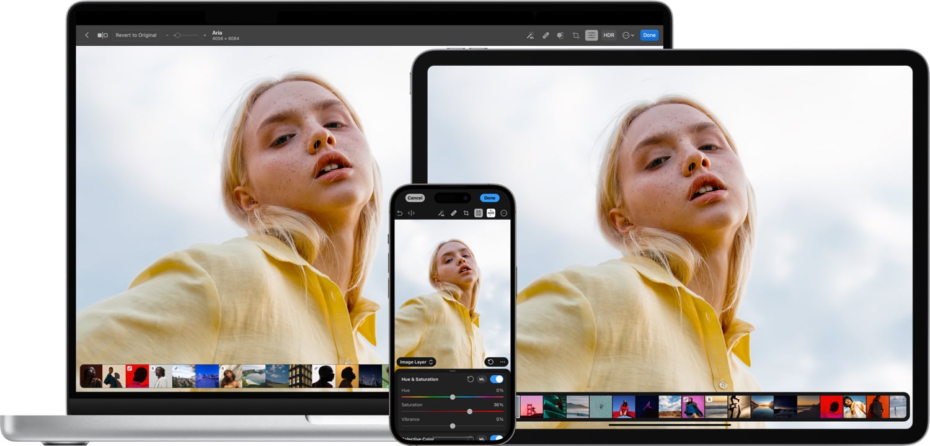
Task: Toggle HDR mode in Mac toolbar
Action: tap(609, 35)
